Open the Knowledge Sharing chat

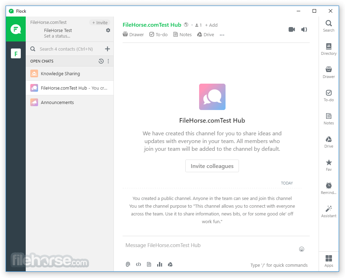[70, 74]
